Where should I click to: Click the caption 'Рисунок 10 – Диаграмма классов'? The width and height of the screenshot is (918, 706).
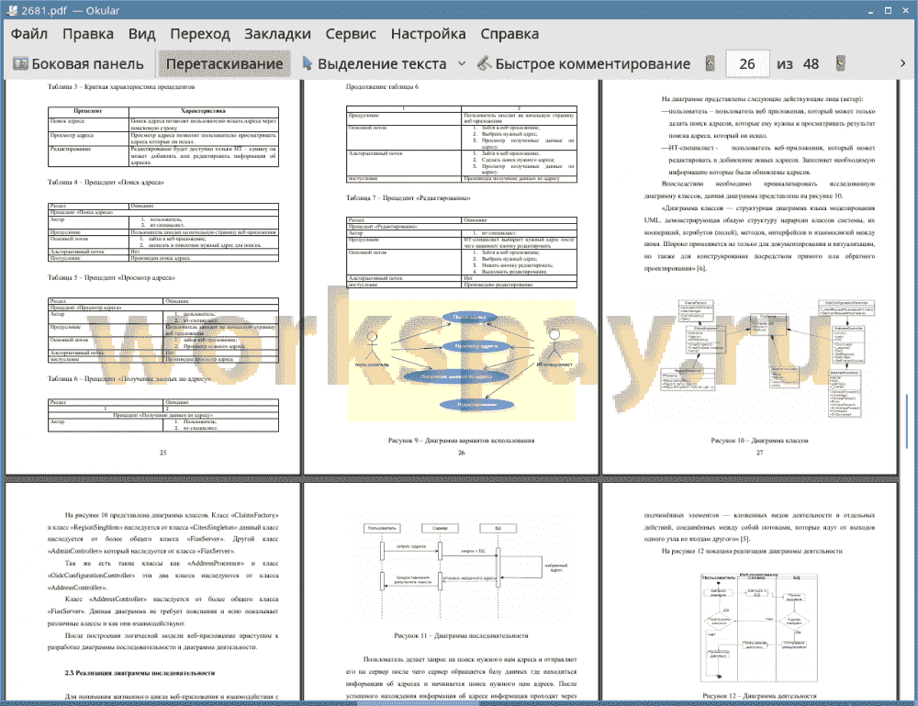(759, 441)
